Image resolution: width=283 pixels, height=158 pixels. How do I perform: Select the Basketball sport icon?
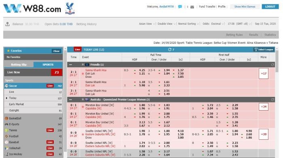(6, 118)
